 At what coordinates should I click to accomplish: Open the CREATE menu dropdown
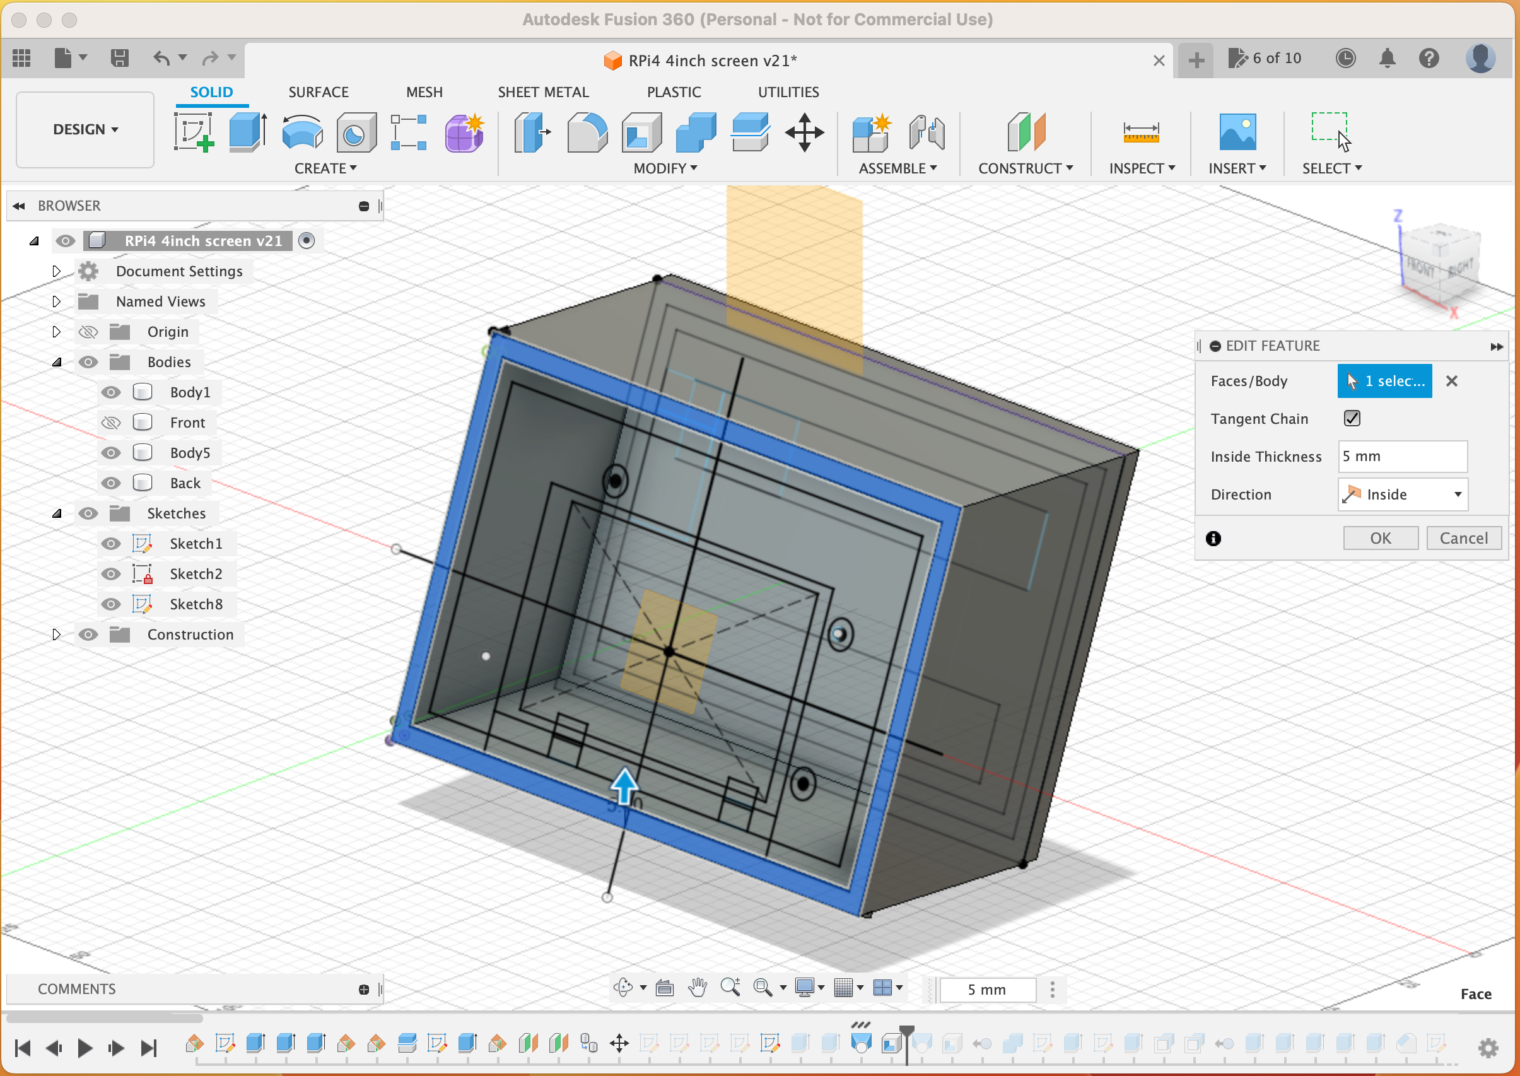coord(325,168)
